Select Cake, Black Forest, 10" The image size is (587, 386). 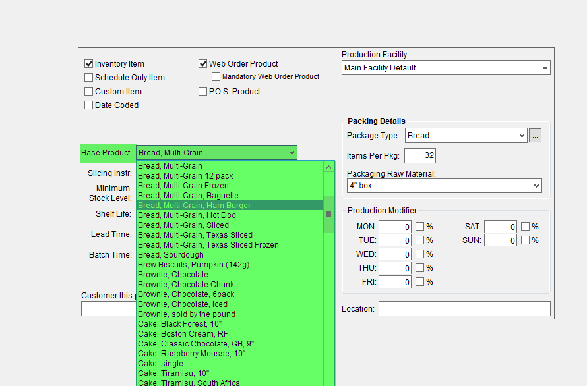[230, 324]
